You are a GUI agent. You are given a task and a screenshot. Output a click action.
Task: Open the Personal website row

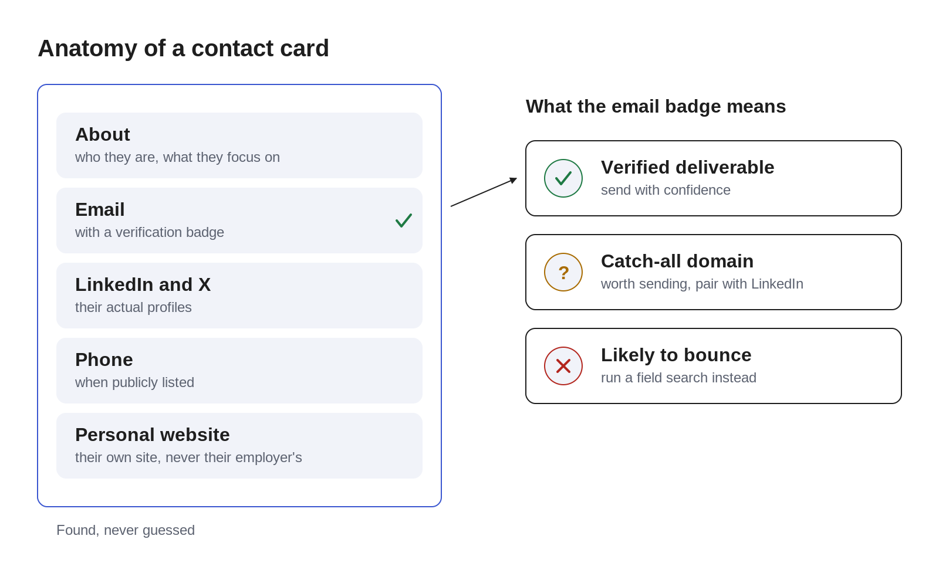[x=239, y=446]
